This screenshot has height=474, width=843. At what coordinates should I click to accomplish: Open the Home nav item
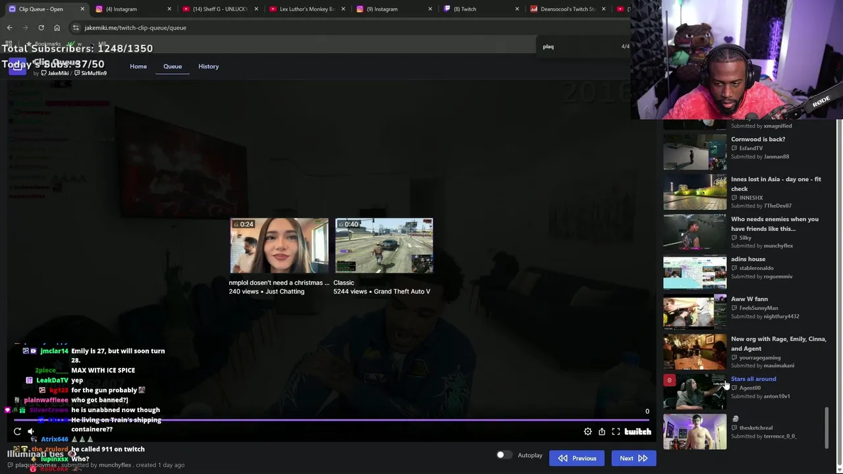click(x=138, y=66)
